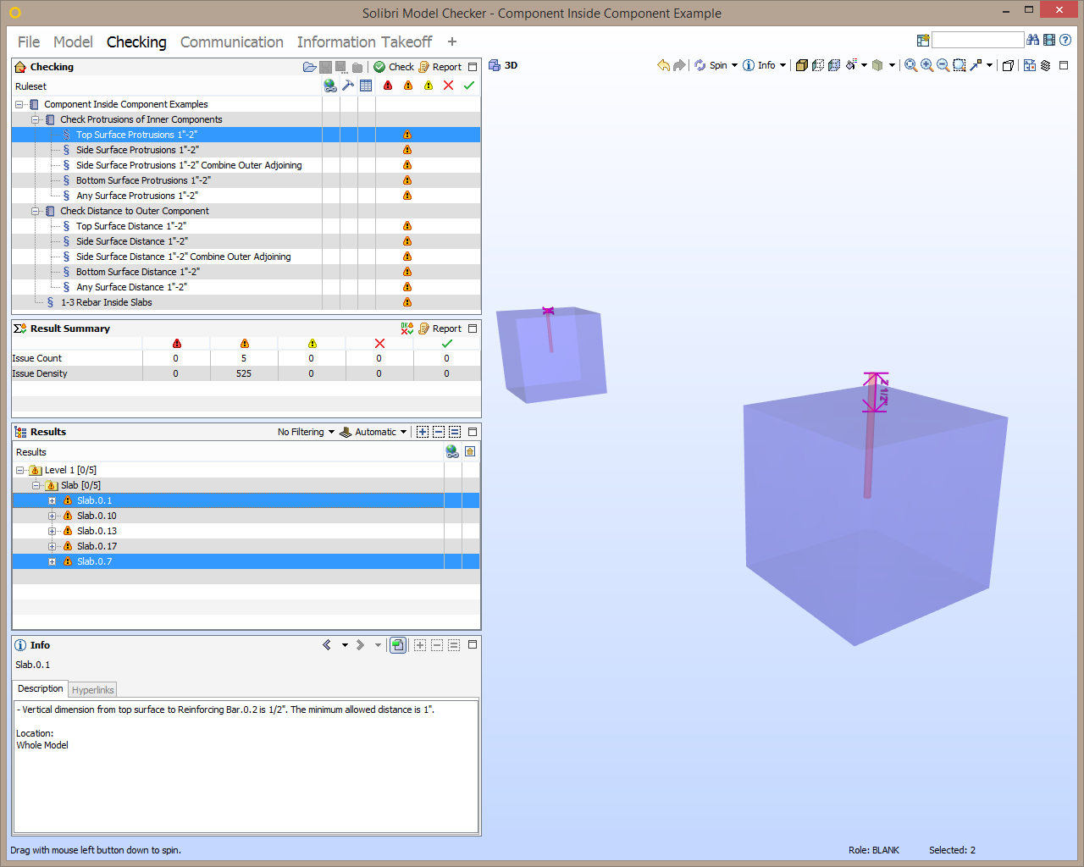Viewport: 1084px width, 867px height.
Task: Select rule Side Surface Protrusions 1"-2"
Action: [137, 150]
